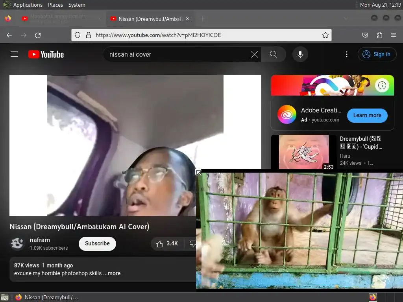View site security lock information
Screen dimensions: 403x302
[89, 35]
